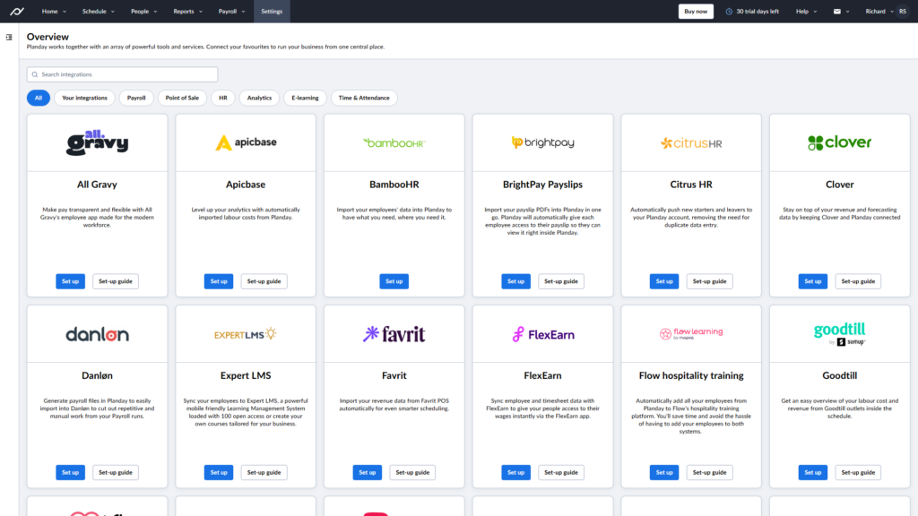
Task: Open FlexEarn set-up guide
Action: 561,473
